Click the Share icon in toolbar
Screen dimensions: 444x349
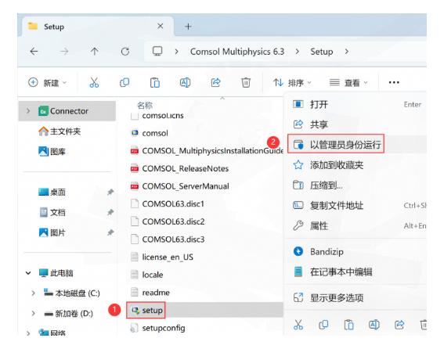pyautogui.click(x=215, y=82)
